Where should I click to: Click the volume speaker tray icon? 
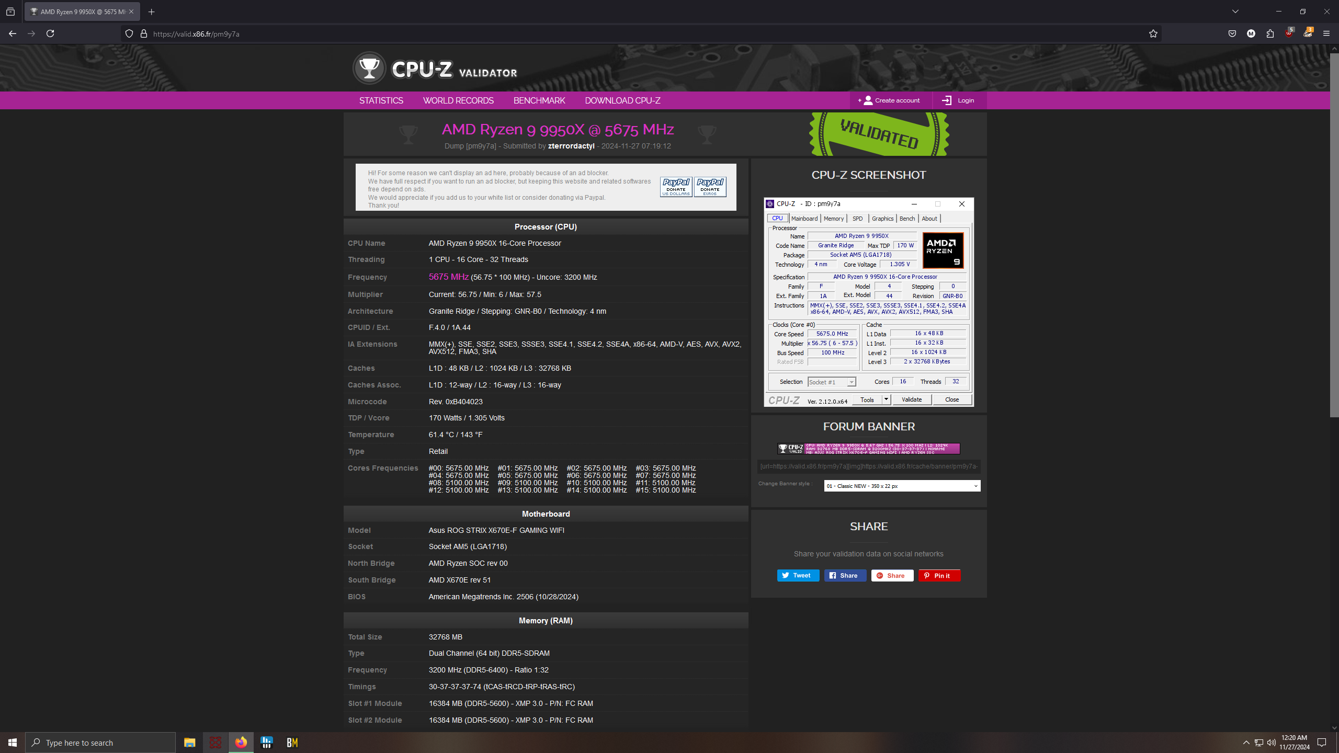[x=1272, y=743]
